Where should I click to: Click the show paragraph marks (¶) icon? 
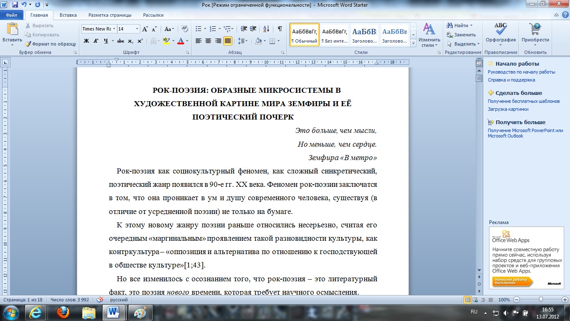280,29
